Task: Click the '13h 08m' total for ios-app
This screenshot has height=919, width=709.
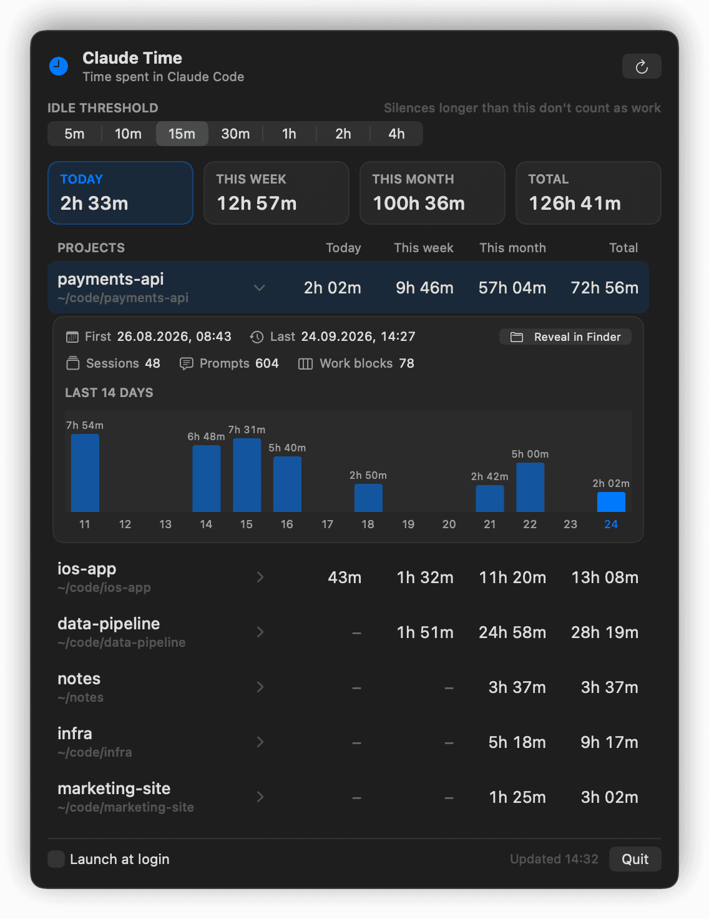Action: [605, 577]
